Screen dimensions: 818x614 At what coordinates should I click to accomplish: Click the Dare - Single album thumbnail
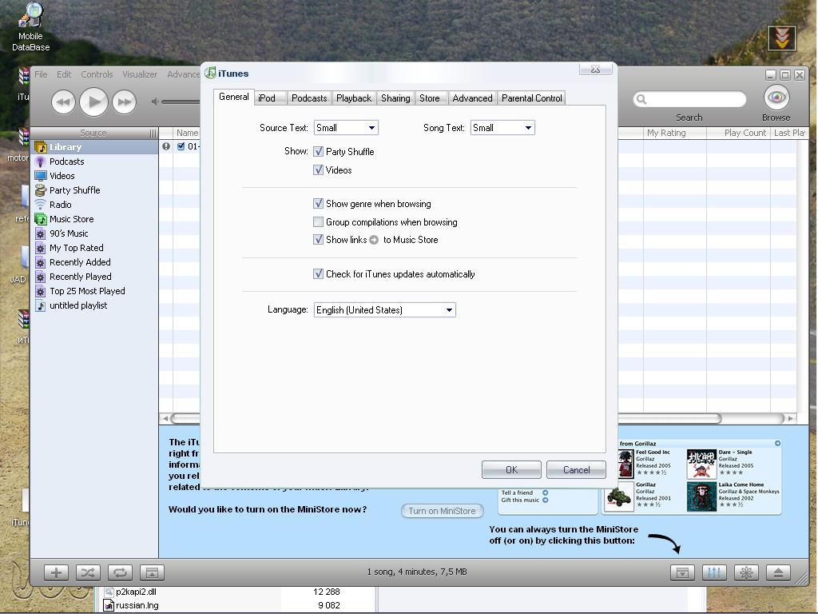(701, 464)
